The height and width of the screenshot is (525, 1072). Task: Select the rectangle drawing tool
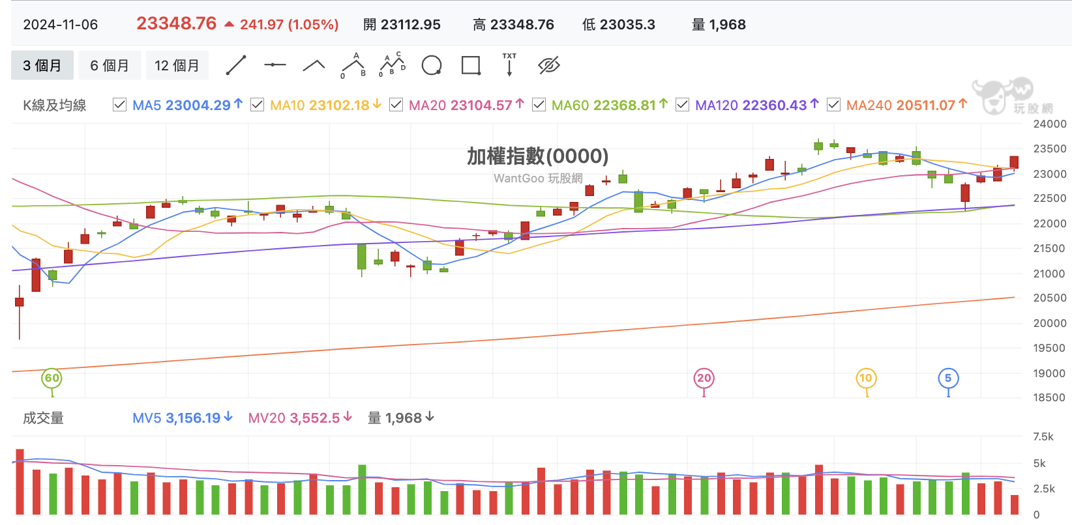point(471,65)
